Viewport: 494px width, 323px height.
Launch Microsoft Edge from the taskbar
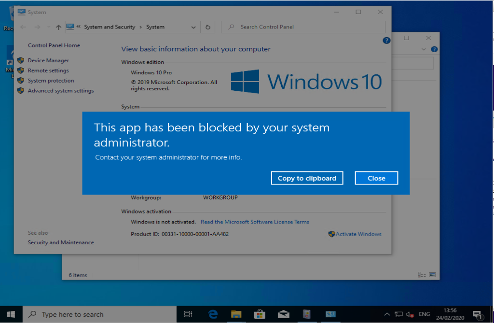[213, 314]
